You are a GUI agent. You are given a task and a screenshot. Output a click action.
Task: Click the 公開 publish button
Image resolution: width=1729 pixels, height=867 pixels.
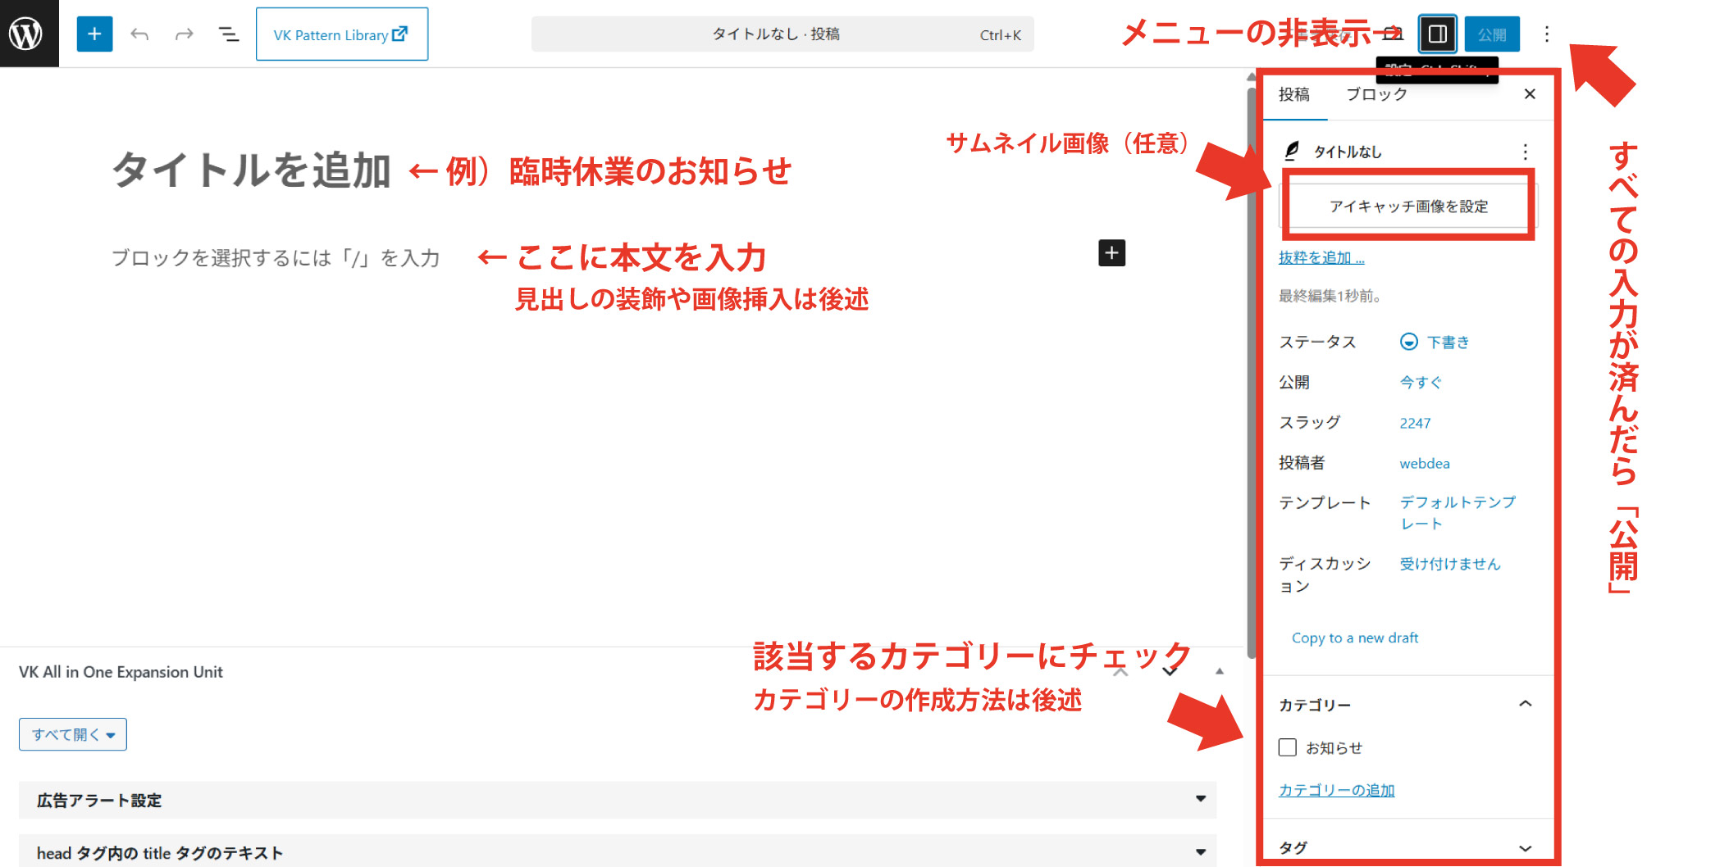click(x=1491, y=34)
